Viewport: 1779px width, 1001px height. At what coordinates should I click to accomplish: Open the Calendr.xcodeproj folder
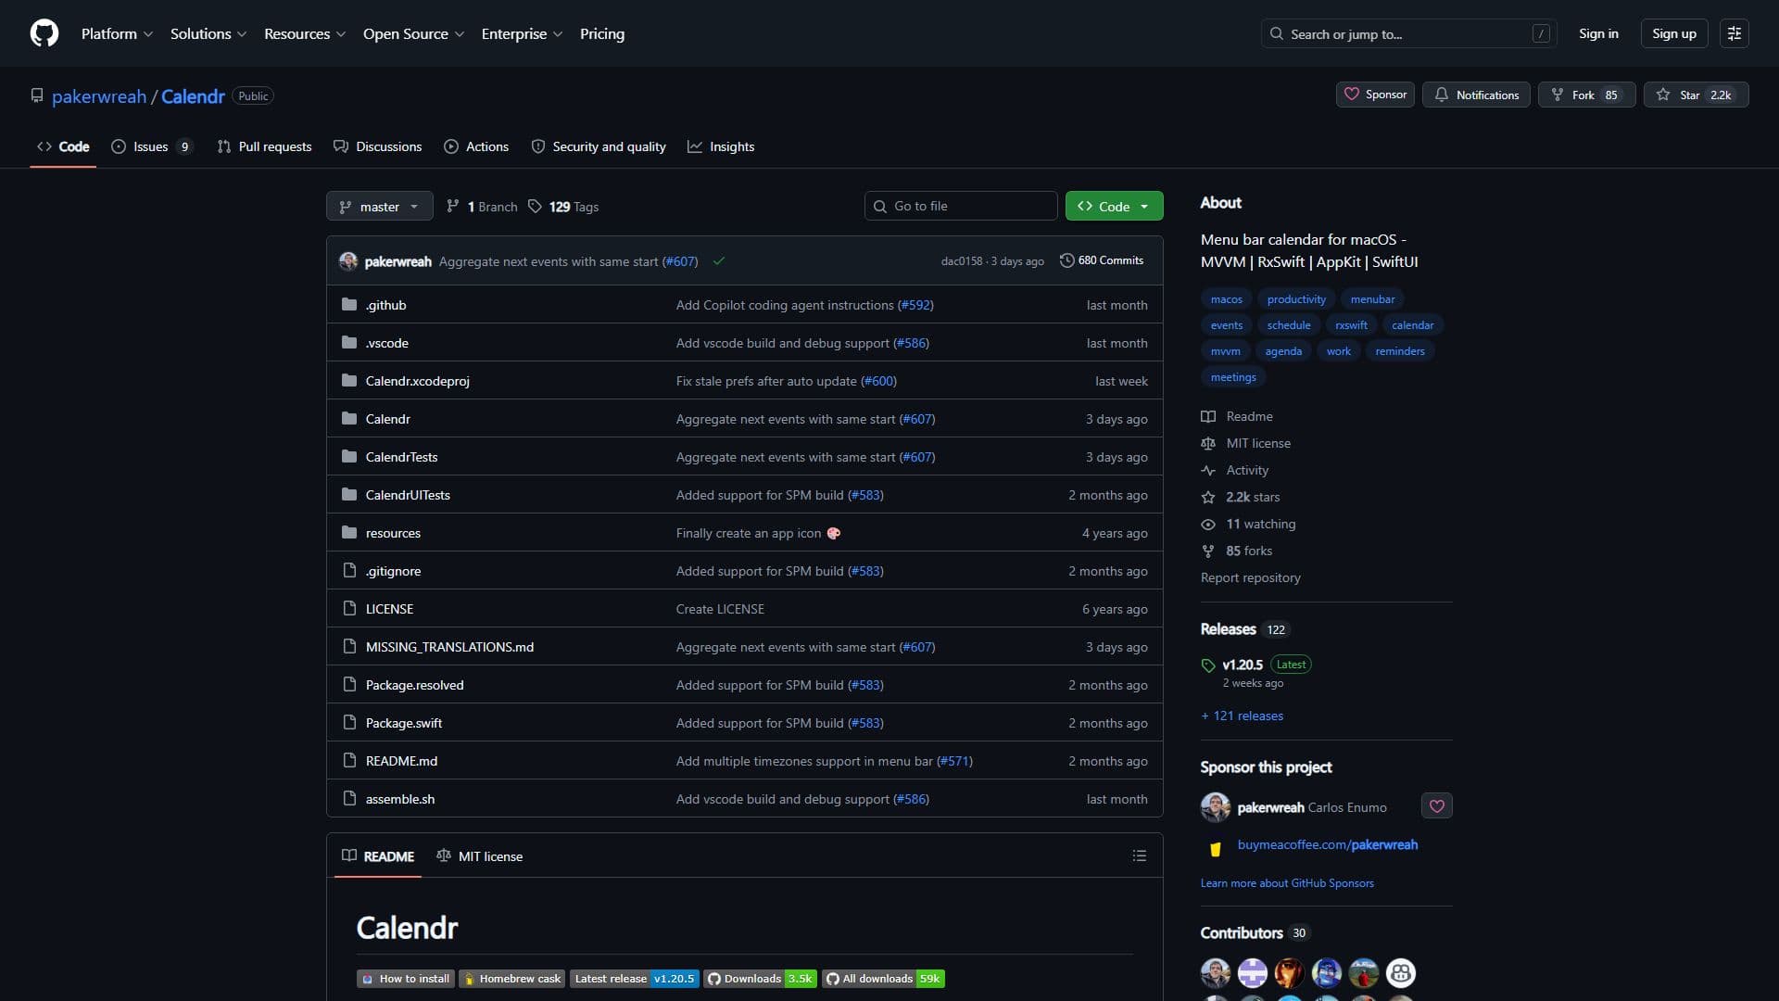417,381
